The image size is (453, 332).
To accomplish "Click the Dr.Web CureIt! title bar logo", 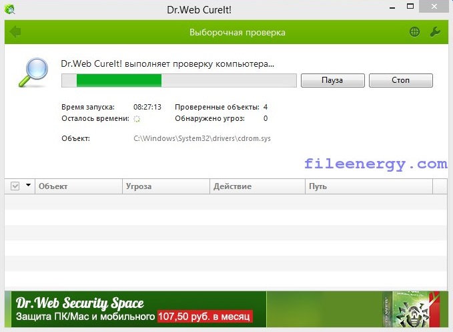I will 10,9.
